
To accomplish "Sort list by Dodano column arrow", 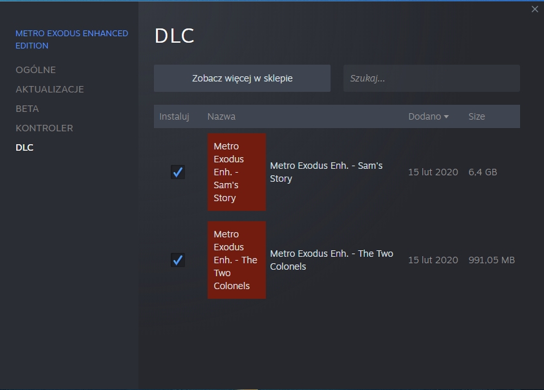I will click(x=446, y=116).
